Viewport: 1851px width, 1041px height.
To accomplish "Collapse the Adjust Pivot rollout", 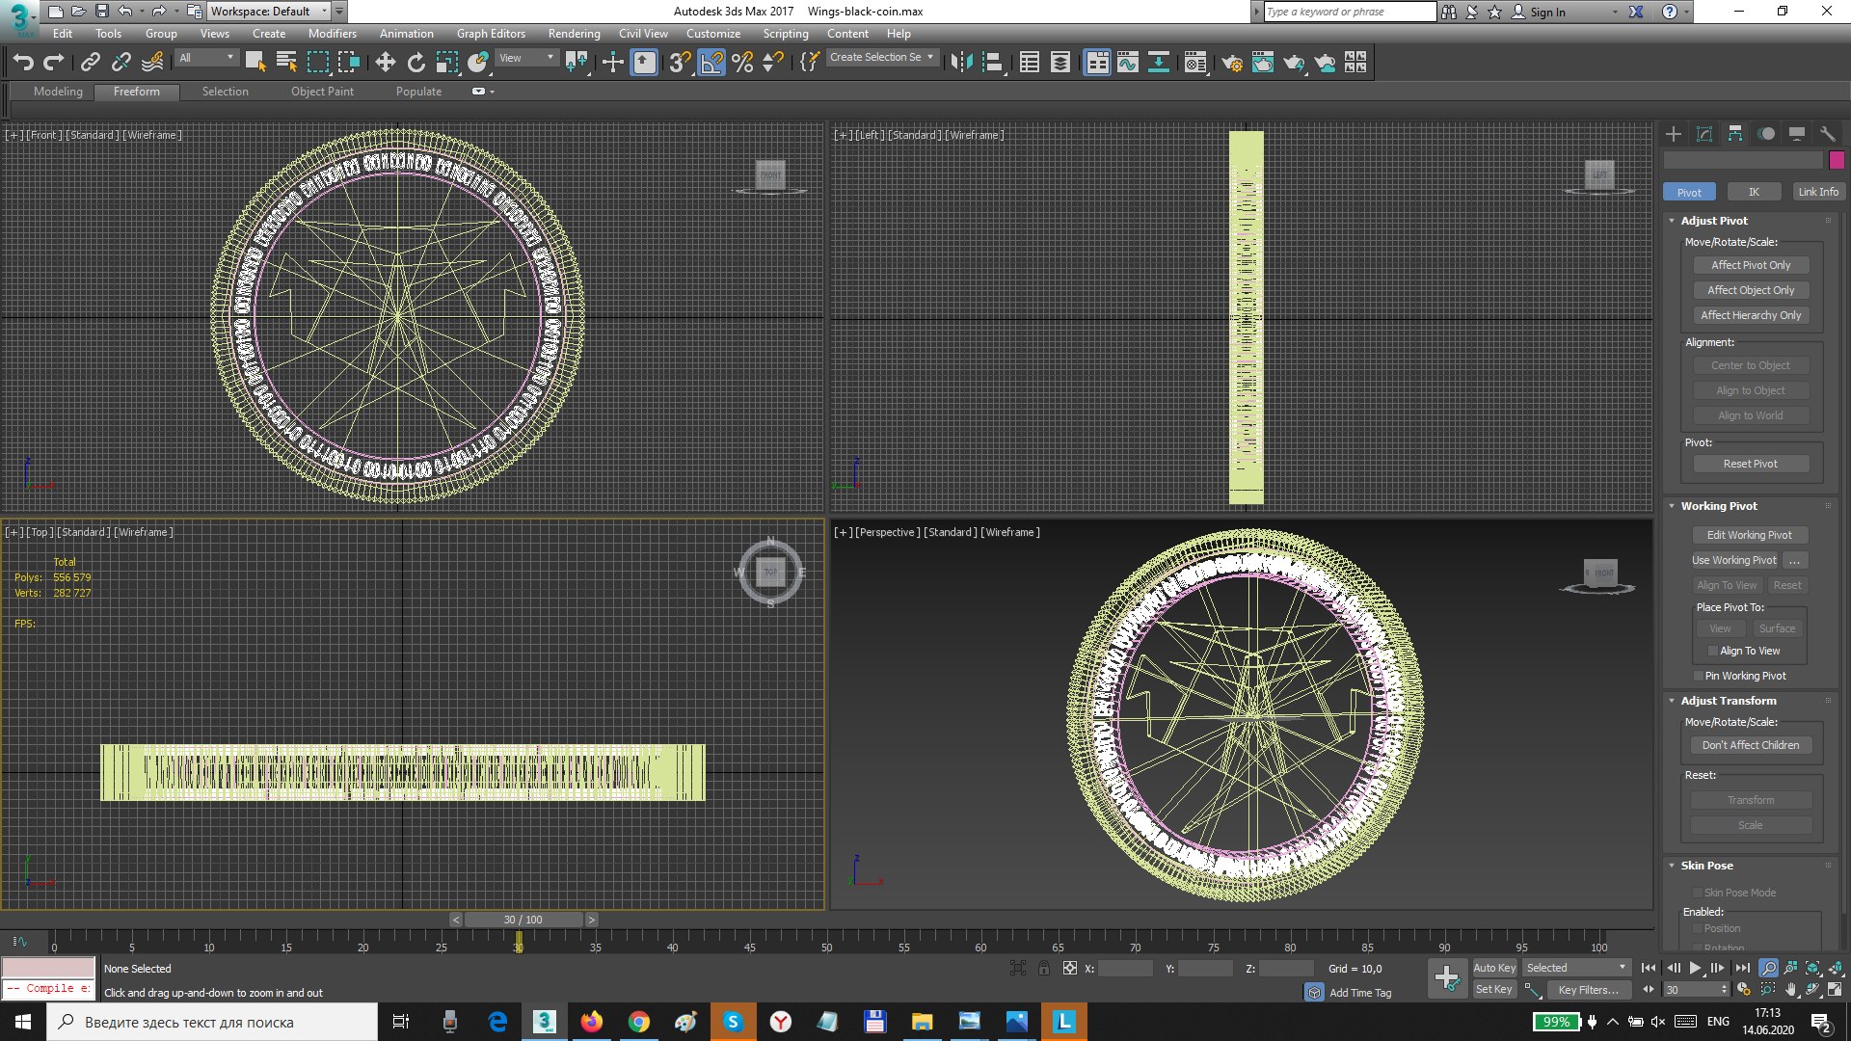I will coord(1673,221).
